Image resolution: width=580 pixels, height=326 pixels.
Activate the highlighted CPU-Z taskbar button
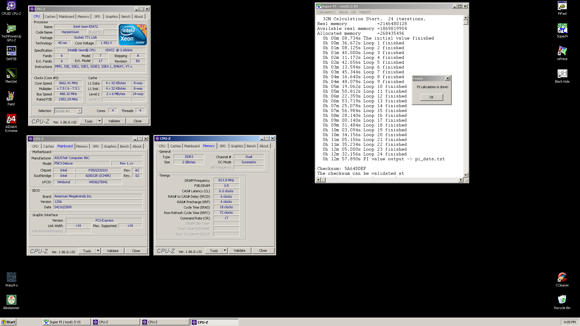point(215,322)
